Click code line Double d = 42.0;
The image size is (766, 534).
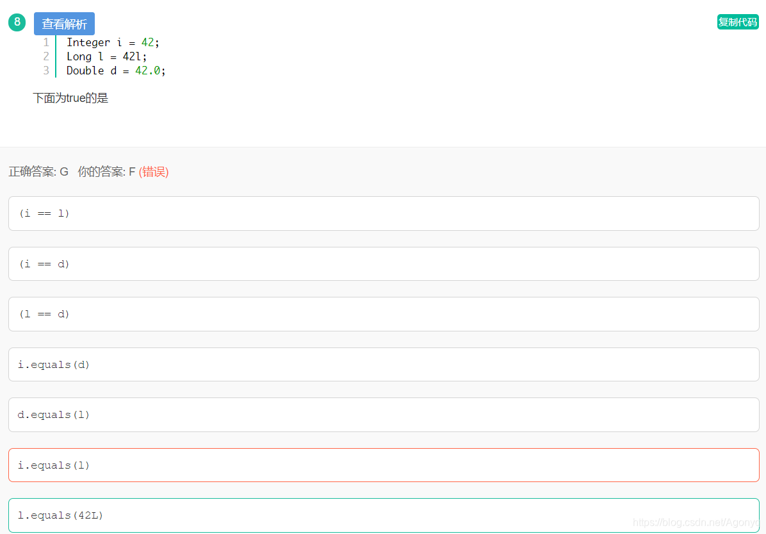pyautogui.click(x=117, y=71)
